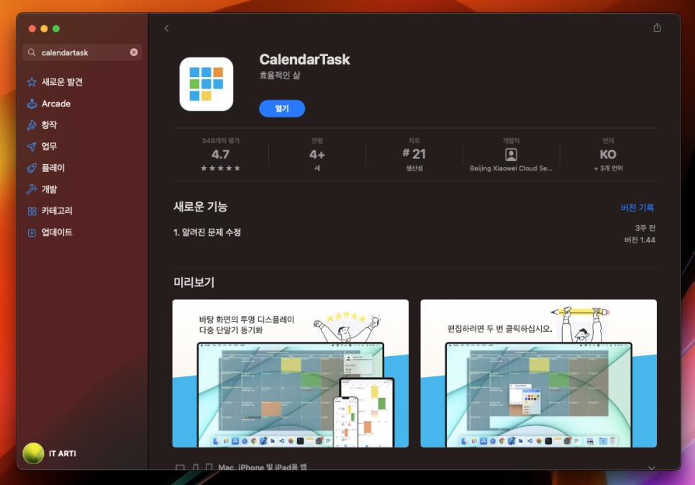Click the #21 생산성 chart ranking
695x485 pixels.
(414, 154)
